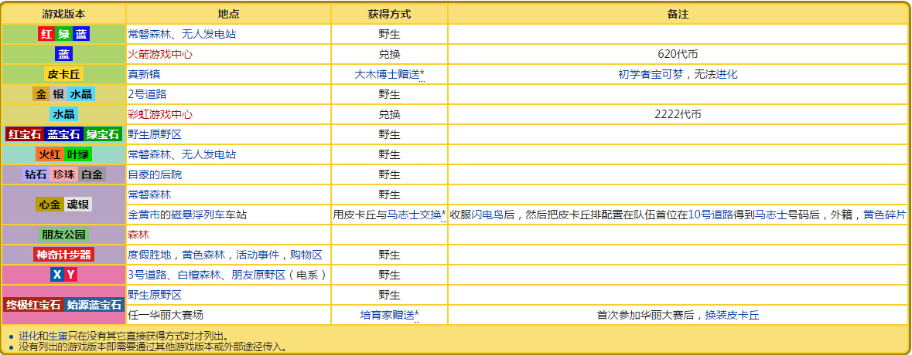
Task: Open 无人发电站 in the 火红 叶绿 row
Action: click(209, 154)
